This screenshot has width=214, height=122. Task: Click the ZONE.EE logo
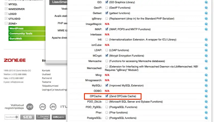pyautogui.click(x=15, y=60)
